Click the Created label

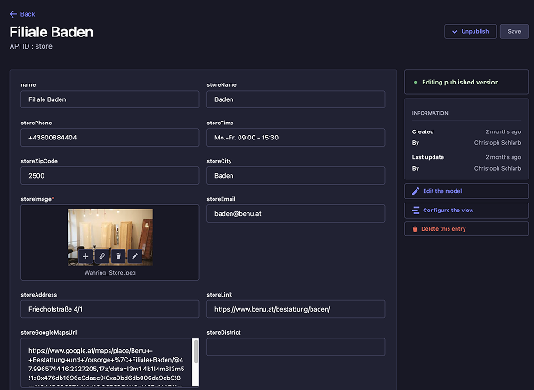pyautogui.click(x=423, y=131)
